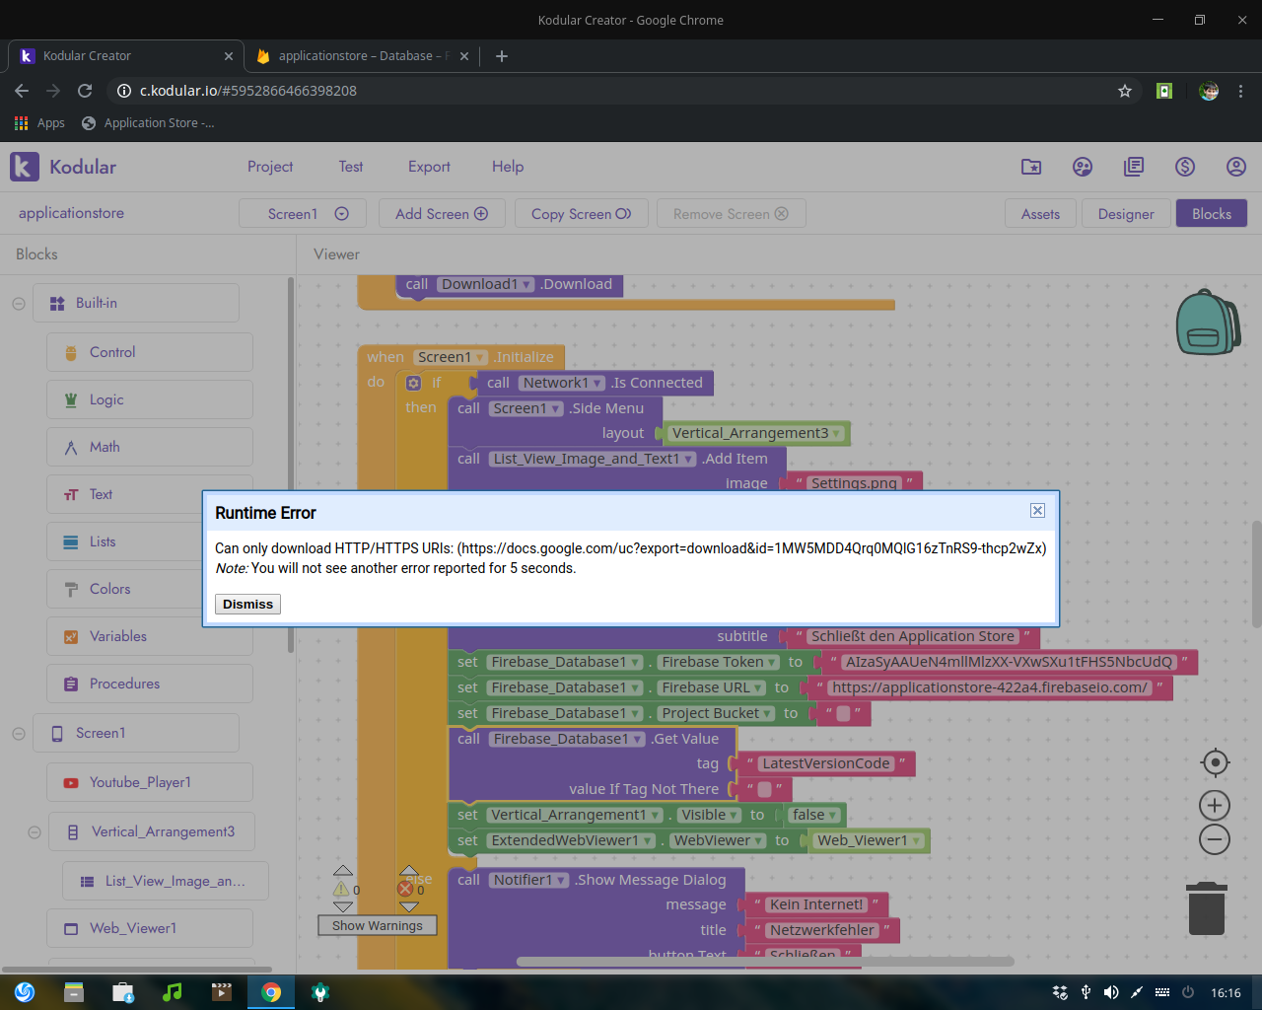The height and width of the screenshot is (1010, 1262).
Task: Click the red error indicator icon
Action: [405, 890]
